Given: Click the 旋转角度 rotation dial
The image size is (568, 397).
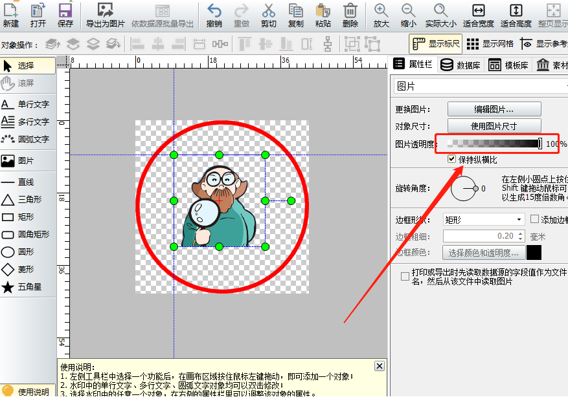Looking at the screenshot, I should (x=463, y=188).
